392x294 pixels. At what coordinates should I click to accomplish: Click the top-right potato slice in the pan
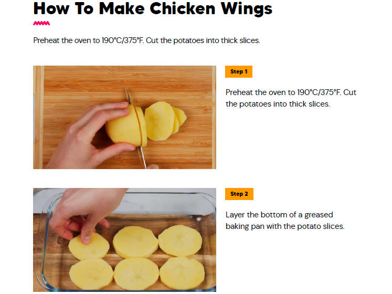coord(180,240)
